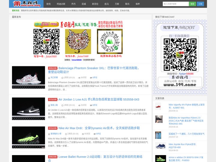This screenshot has width=216, height=162.
Task: Click the 高奢运动鞋 tag on Loewe article
Action: coord(52,157)
